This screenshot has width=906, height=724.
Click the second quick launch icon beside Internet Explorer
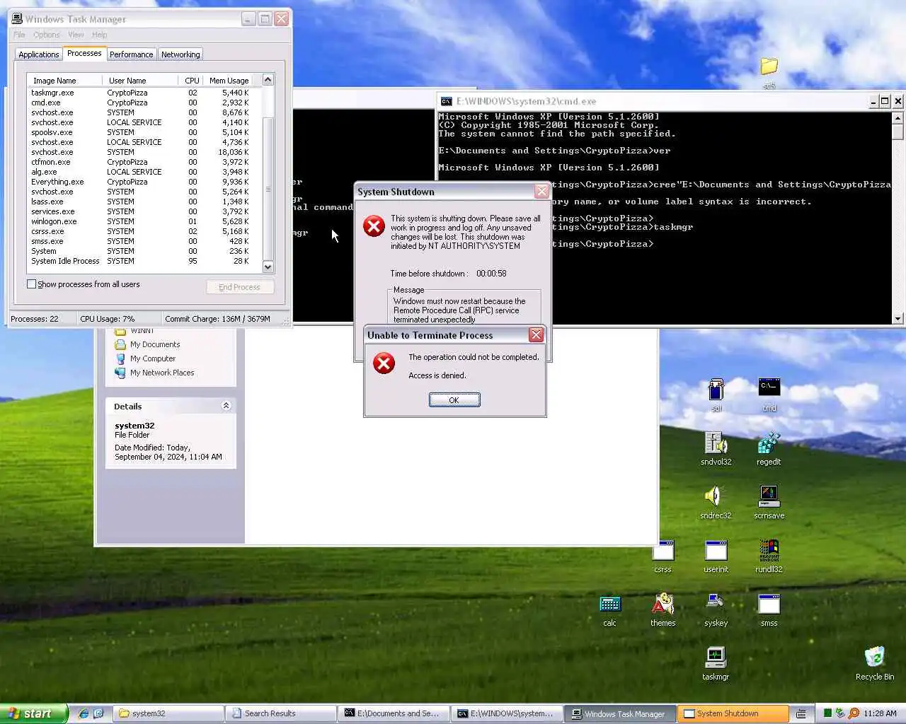[x=98, y=713]
